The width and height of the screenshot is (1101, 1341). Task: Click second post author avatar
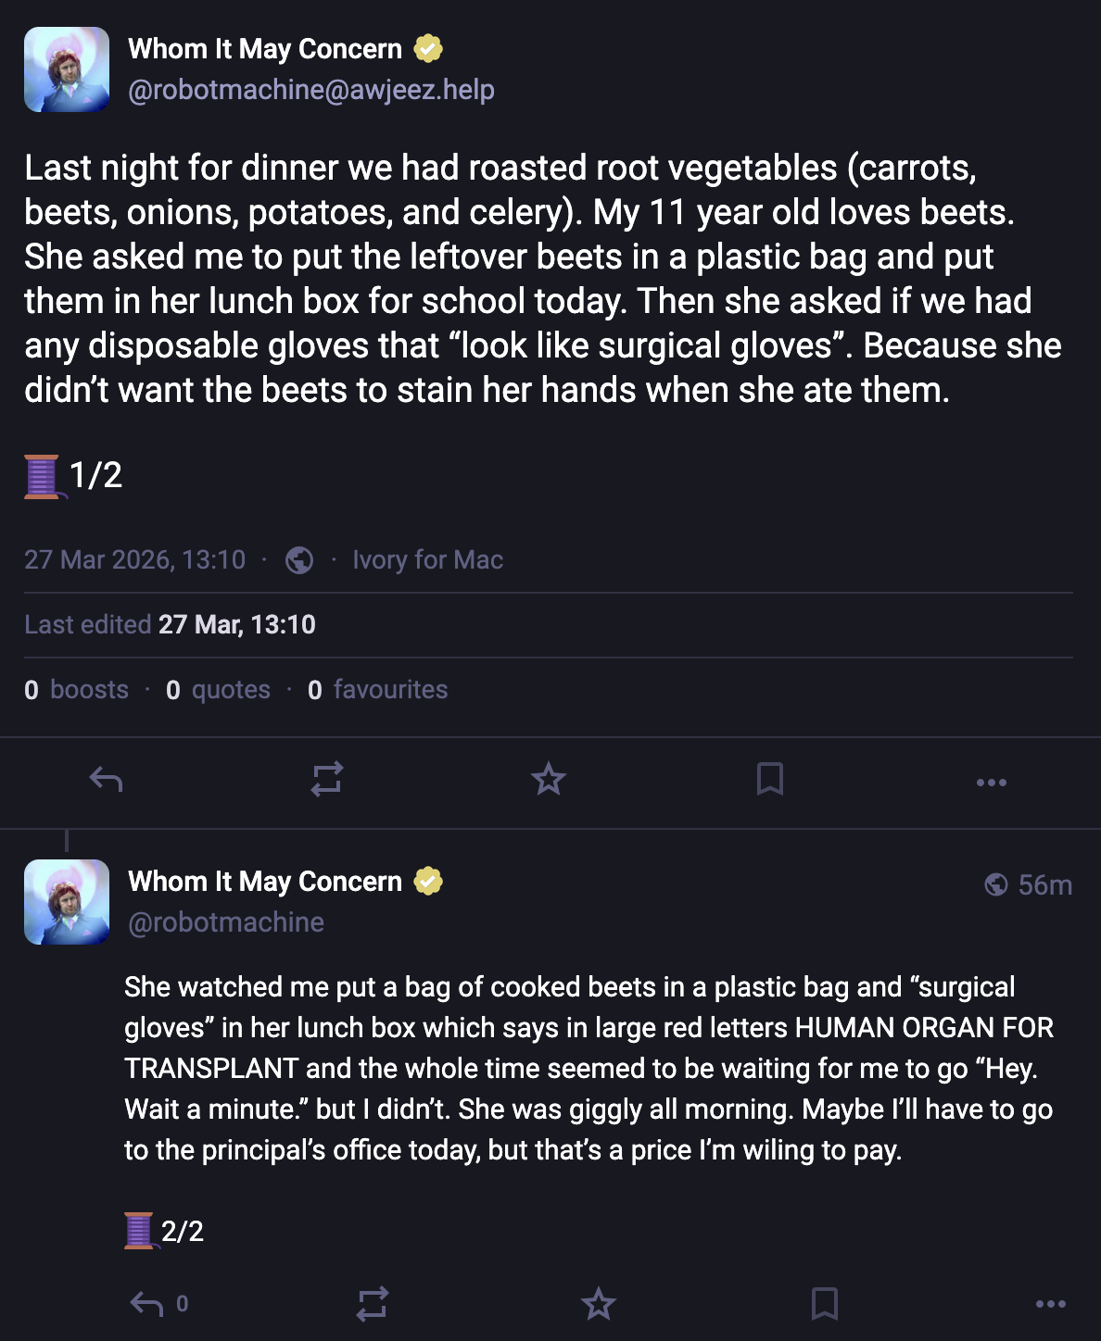(67, 902)
